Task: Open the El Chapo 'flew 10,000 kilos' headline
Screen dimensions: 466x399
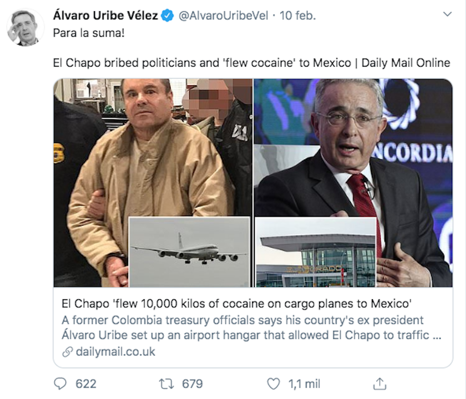Action: [x=237, y=303]
